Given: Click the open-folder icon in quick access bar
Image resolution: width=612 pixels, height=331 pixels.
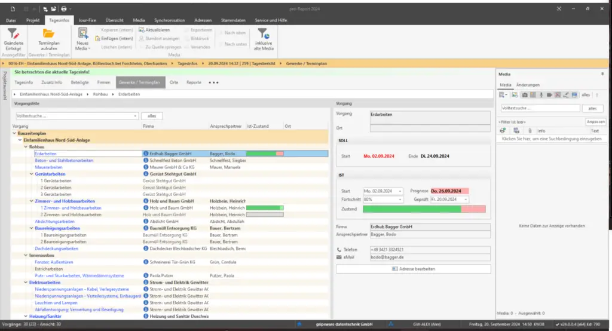Looking at the screenshot, I should 53,8.
